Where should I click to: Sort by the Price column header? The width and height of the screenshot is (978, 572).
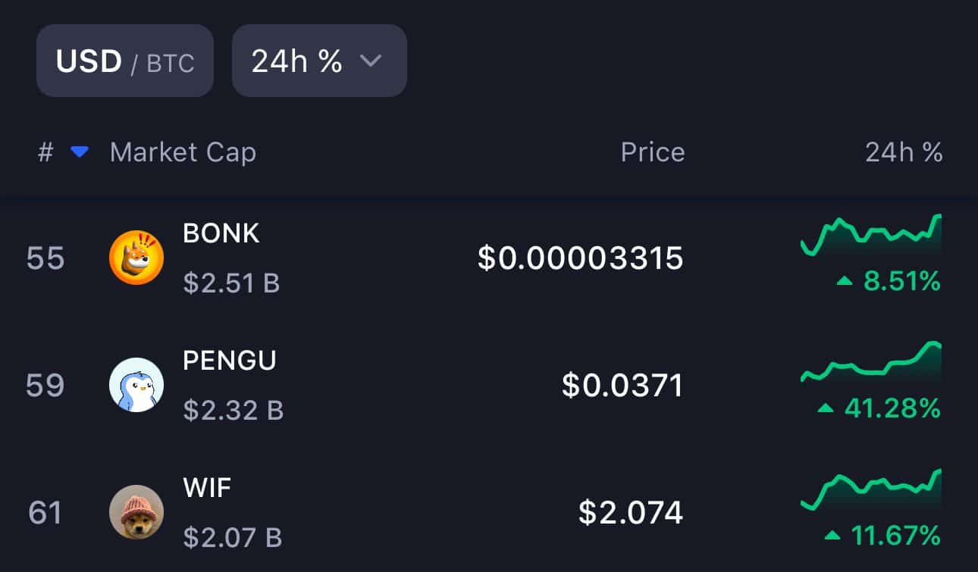pos(652,152)
